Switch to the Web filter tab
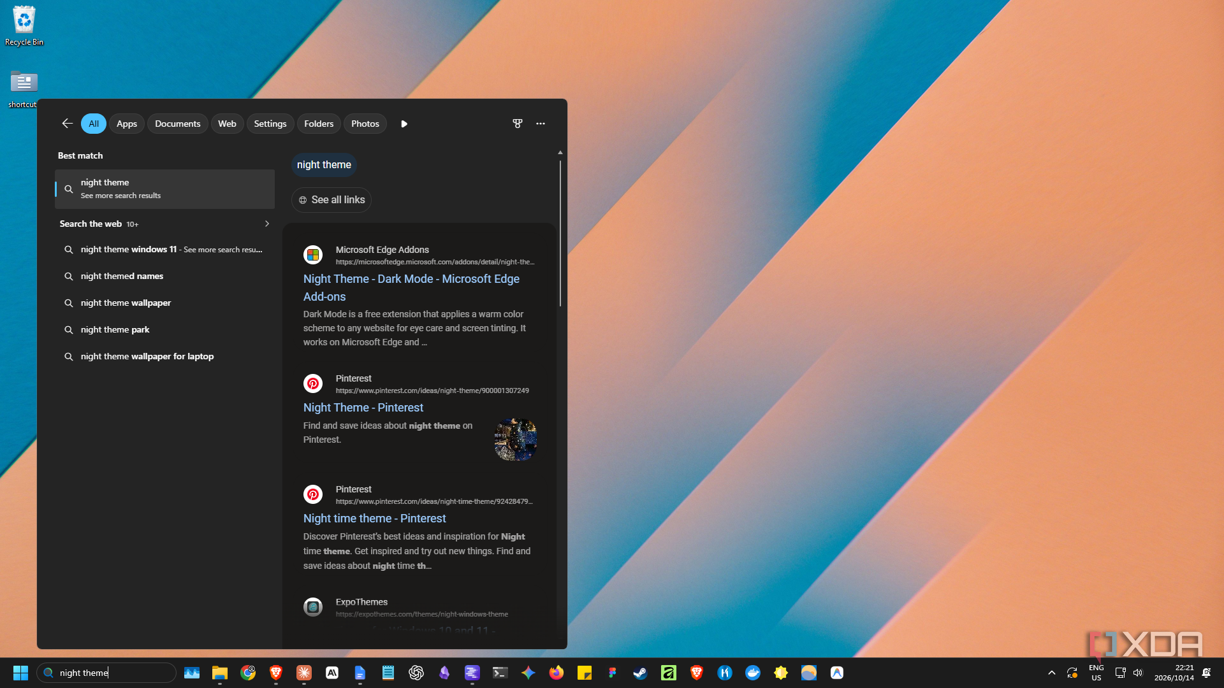This screenshot has height=688, width=1224. click(x=227, y=124)
